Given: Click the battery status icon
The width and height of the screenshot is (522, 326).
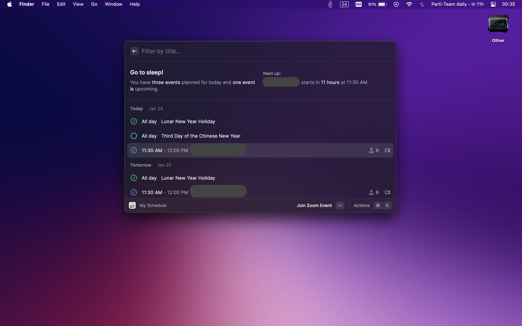Looking at the screenshot, I should point(382,4).
